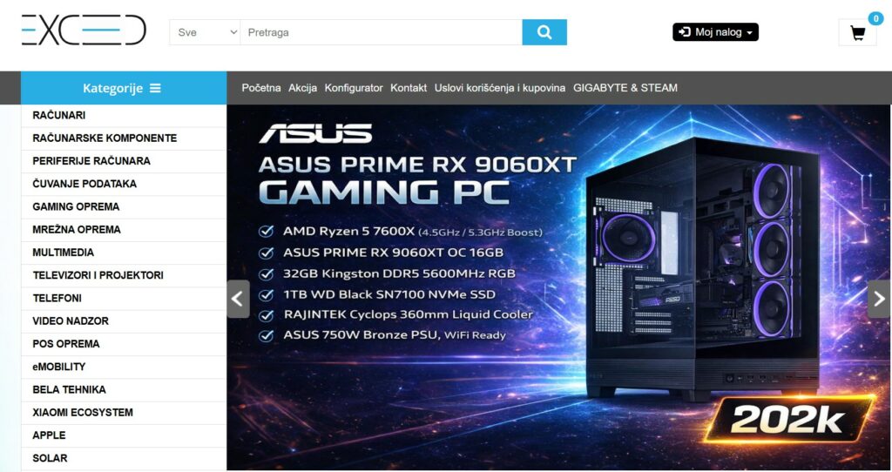Click the Pretraga search field
892x472 pixels.
click(382, 32)
